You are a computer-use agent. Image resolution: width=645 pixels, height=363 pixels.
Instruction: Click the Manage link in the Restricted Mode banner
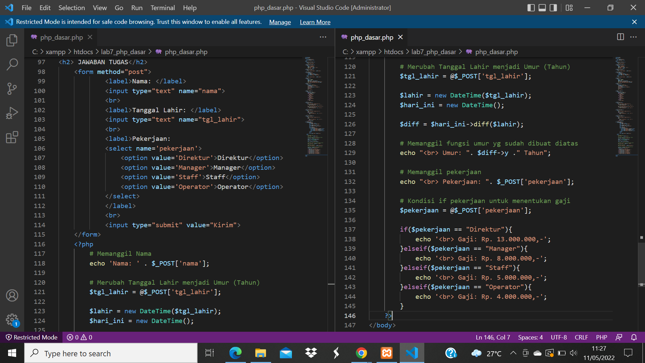pos(280,22)
